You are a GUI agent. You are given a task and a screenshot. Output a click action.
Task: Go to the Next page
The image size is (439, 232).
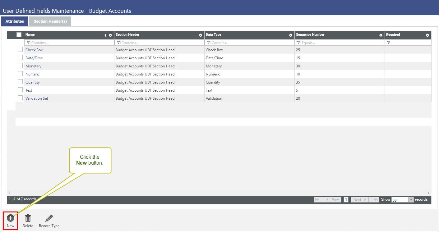360,200
